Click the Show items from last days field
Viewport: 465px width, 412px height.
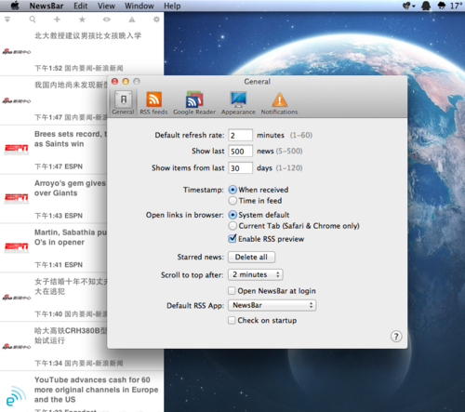[x=240, y=168]
